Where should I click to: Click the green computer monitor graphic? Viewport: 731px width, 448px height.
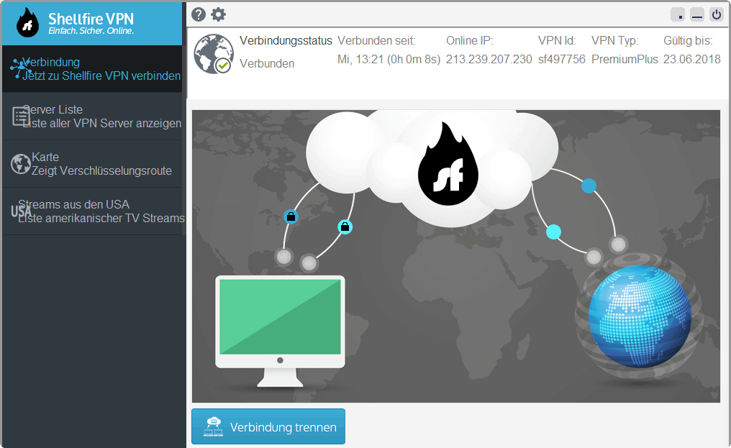280,331
